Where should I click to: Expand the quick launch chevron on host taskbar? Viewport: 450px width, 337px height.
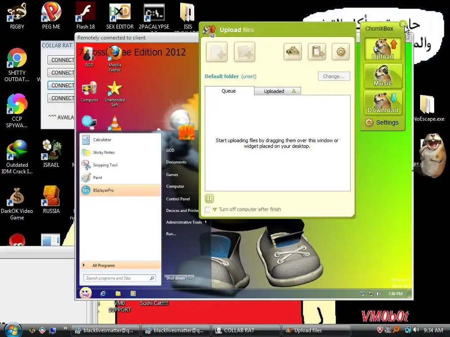tap(65, 328)
